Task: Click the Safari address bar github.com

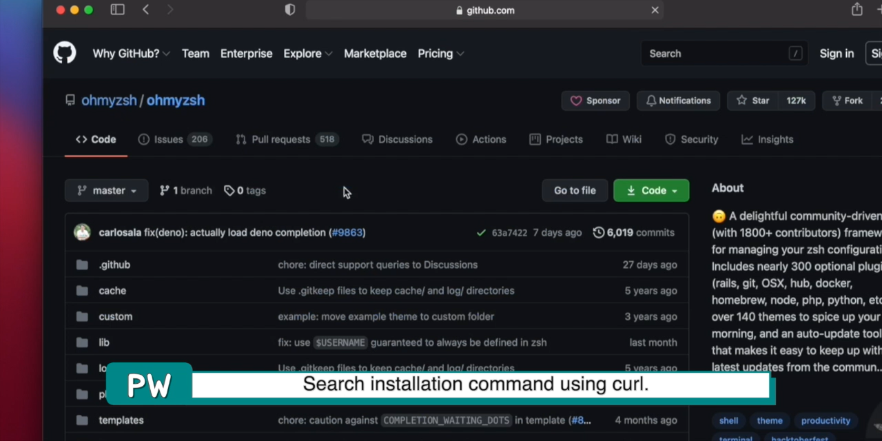Action: pyautogui.click(x=484, y=10)
